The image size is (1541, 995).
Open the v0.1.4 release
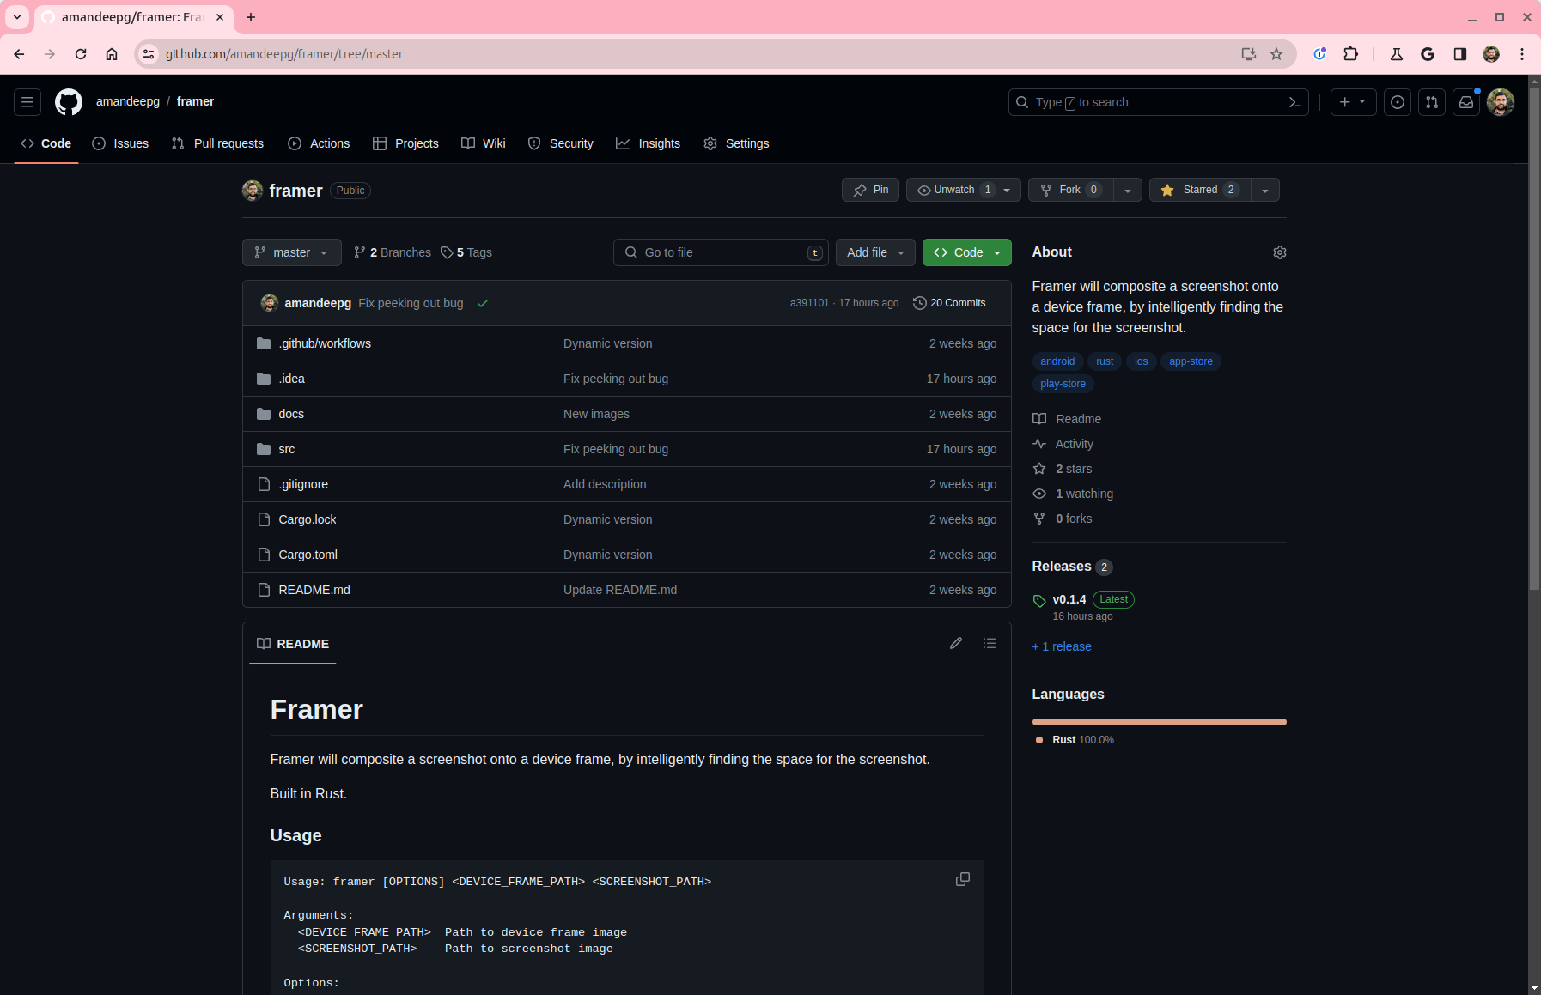[1069, 599]
